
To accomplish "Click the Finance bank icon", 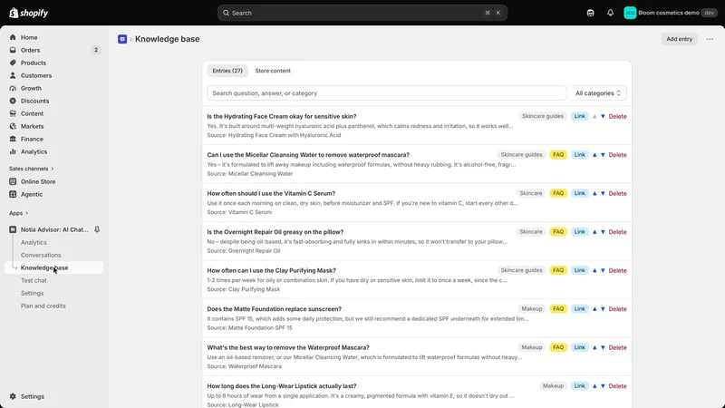I will point(13,140).
